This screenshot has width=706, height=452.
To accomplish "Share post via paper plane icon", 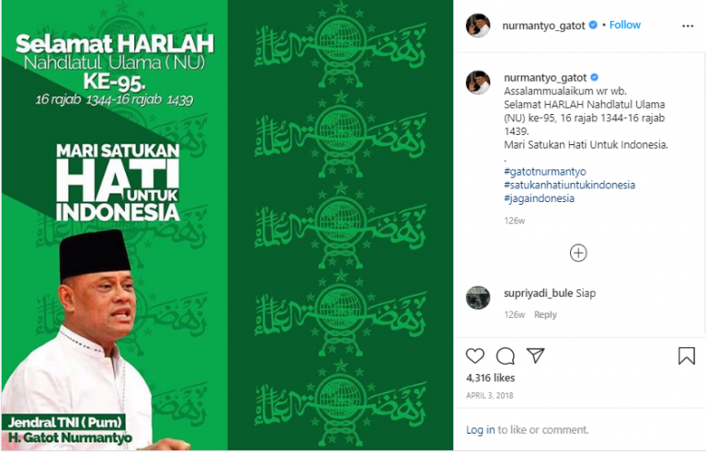I will pos(535,356).
